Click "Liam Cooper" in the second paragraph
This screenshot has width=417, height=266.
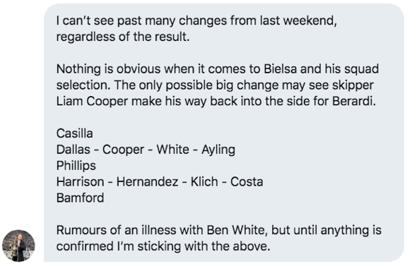coord(93,101)
